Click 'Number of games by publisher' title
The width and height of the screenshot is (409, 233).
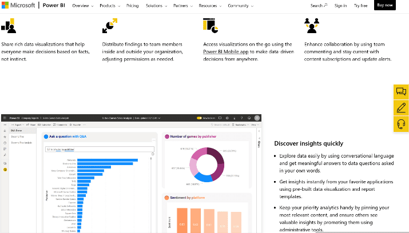click(x=193, y=136)
